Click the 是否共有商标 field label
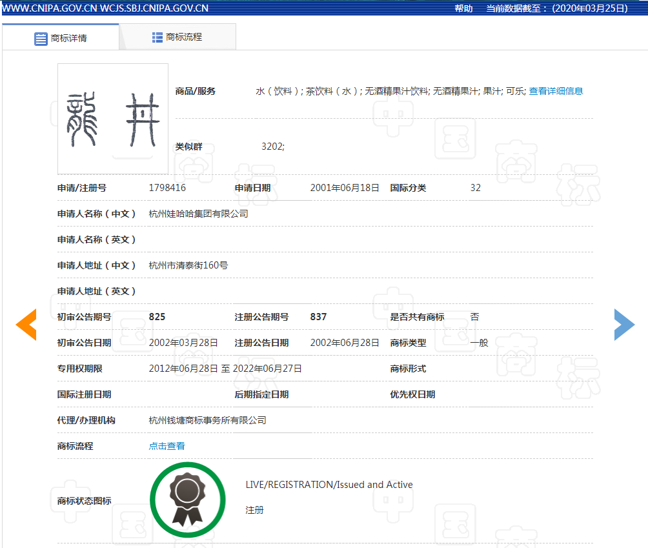The image size is (648, 548). [x=417, y=317]
